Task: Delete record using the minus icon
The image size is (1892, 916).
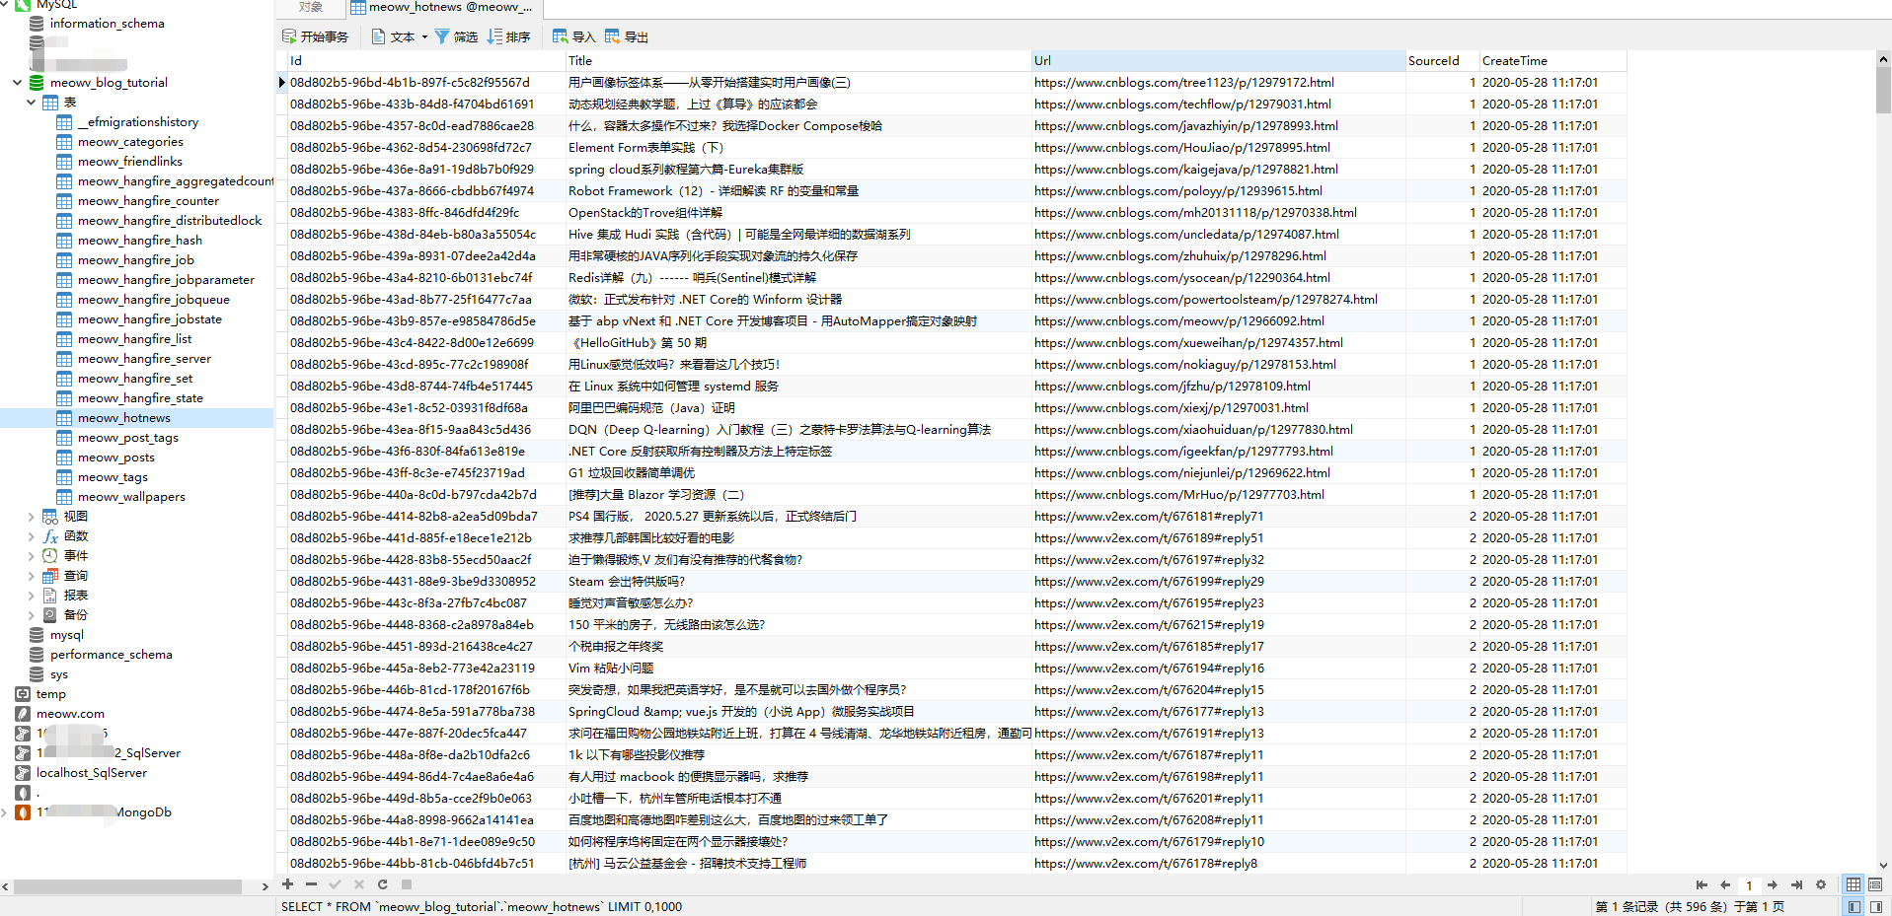Action: pyautogui.click(x=311, y=884)
